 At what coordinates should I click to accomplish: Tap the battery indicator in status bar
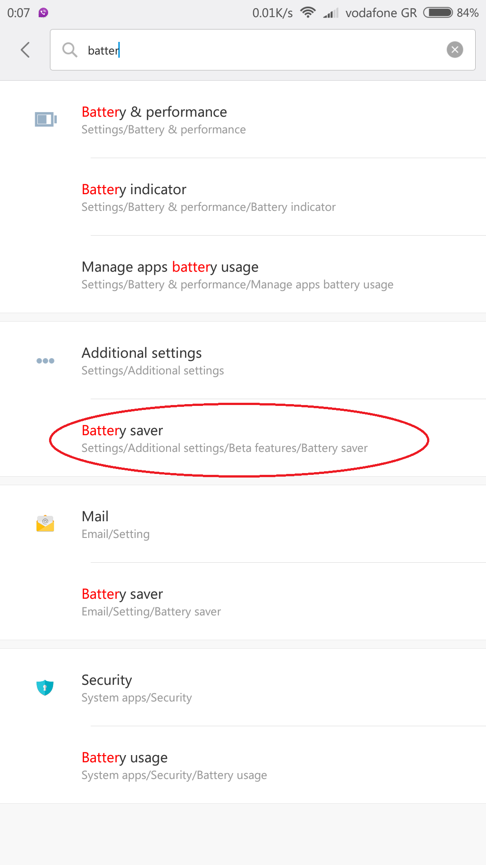(438, 13)
